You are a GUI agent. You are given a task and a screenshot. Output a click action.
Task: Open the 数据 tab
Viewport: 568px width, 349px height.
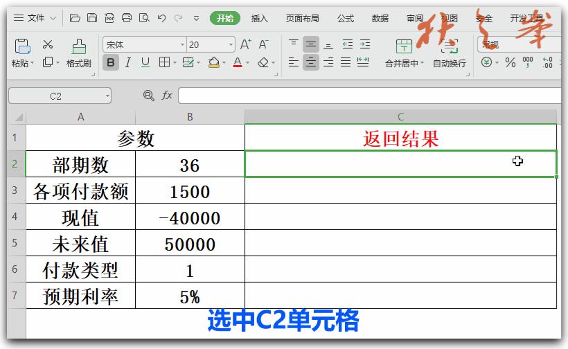380,18
